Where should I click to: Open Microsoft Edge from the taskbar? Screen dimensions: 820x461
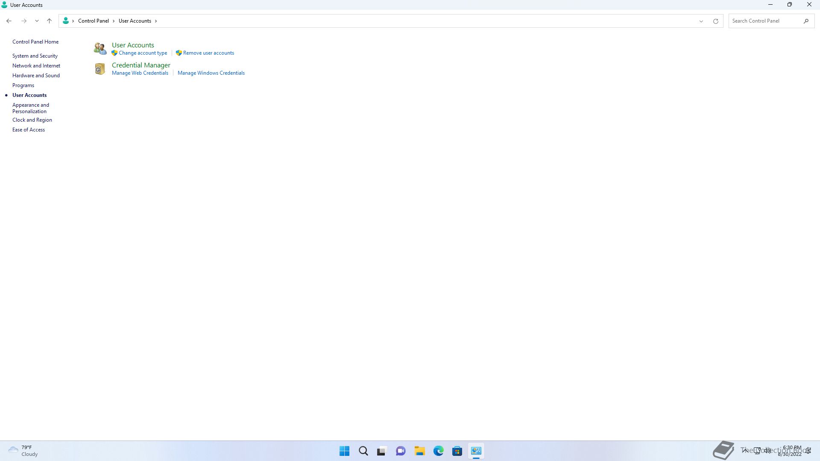[x=438, y=451]
